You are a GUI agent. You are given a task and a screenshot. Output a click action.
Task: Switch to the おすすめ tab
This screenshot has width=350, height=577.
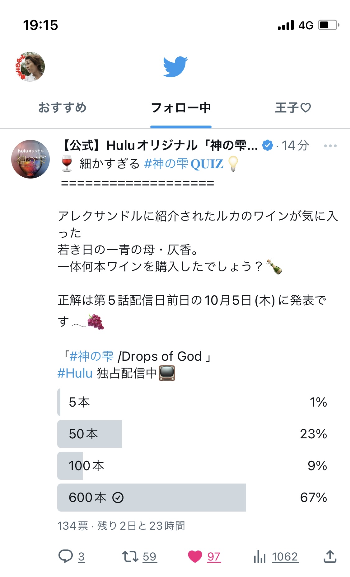(62, 107)
